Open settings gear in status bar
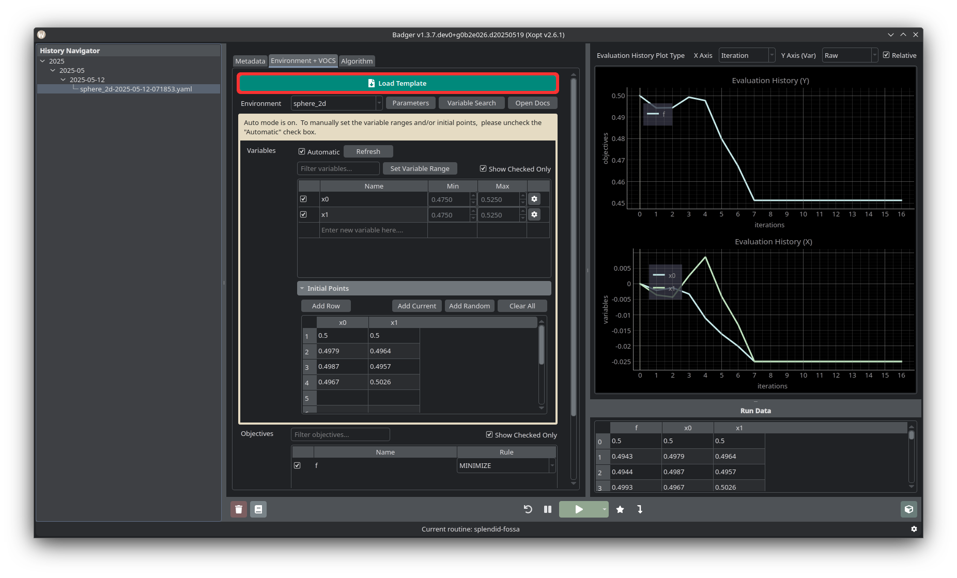Viewport: 957px width, 578px height. 914,529
